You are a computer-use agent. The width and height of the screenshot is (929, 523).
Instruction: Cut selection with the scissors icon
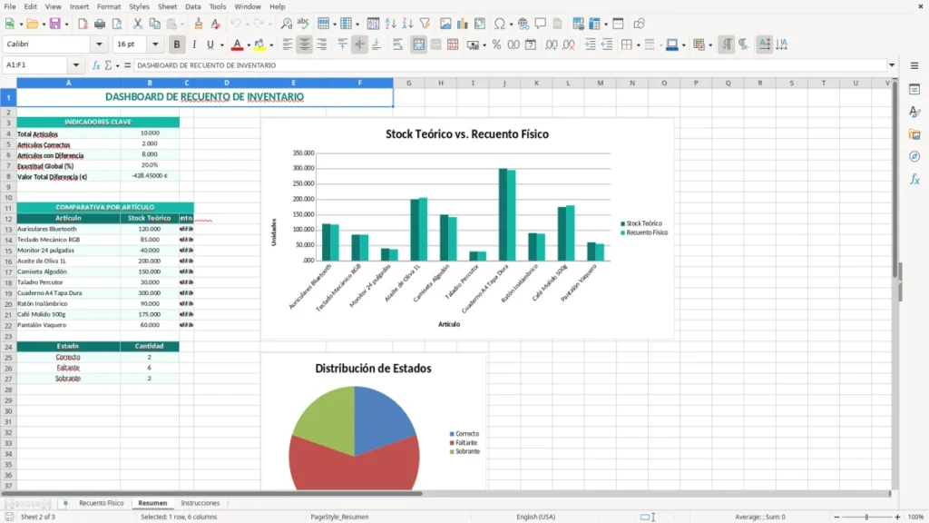138,24
